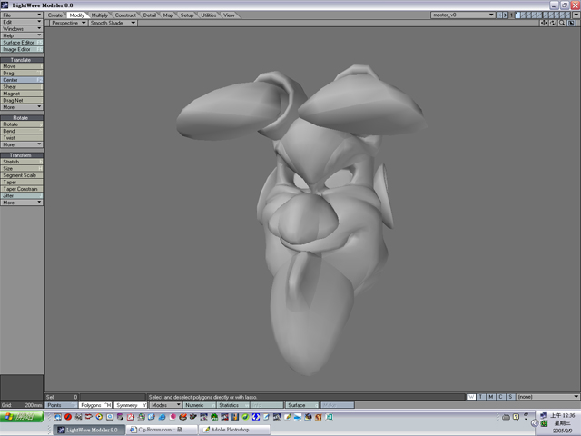Toggle the S selection set button
This screenshot has width=581, height=436.
(510, 397)
